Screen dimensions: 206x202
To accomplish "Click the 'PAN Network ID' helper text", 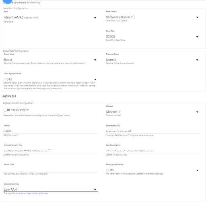I will click(11, 135).
